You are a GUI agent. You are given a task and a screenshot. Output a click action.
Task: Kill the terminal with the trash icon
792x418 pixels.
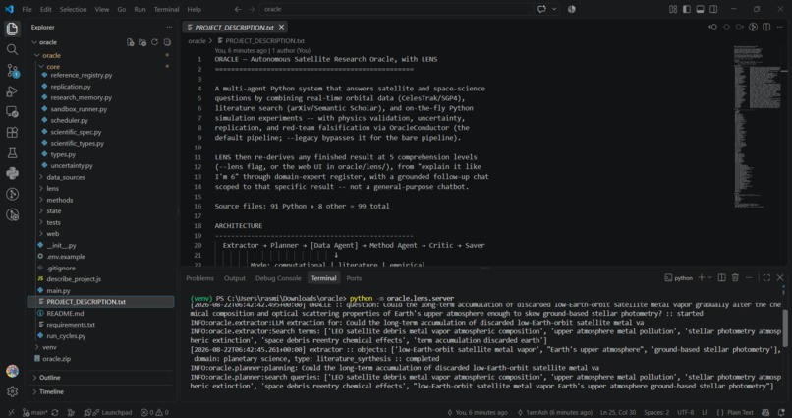(x=735, y=278)
